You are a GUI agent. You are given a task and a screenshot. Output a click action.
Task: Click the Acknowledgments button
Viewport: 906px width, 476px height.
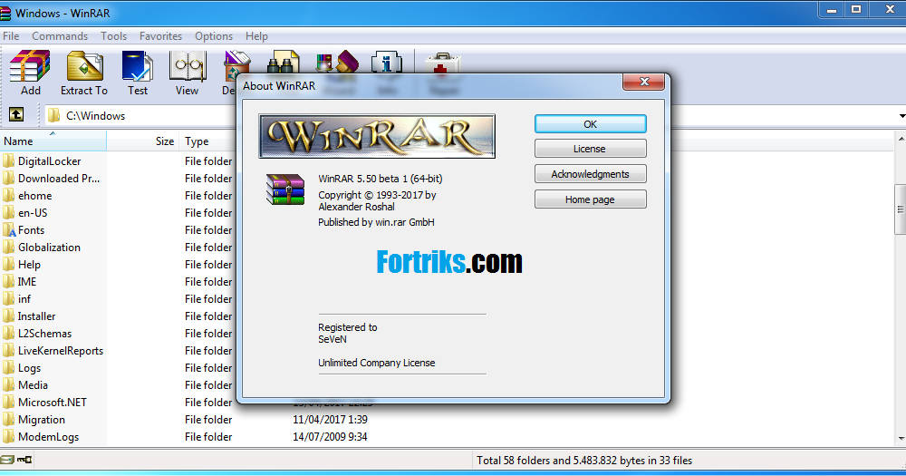[x=590, y=174]
